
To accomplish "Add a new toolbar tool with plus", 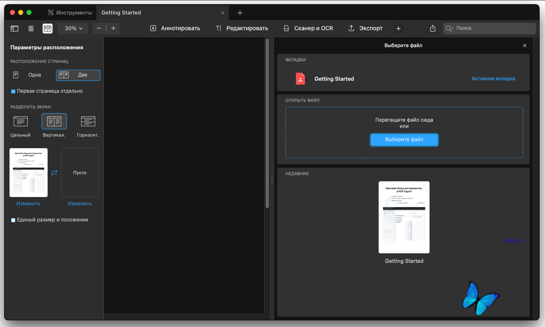I will click(398, 29).
